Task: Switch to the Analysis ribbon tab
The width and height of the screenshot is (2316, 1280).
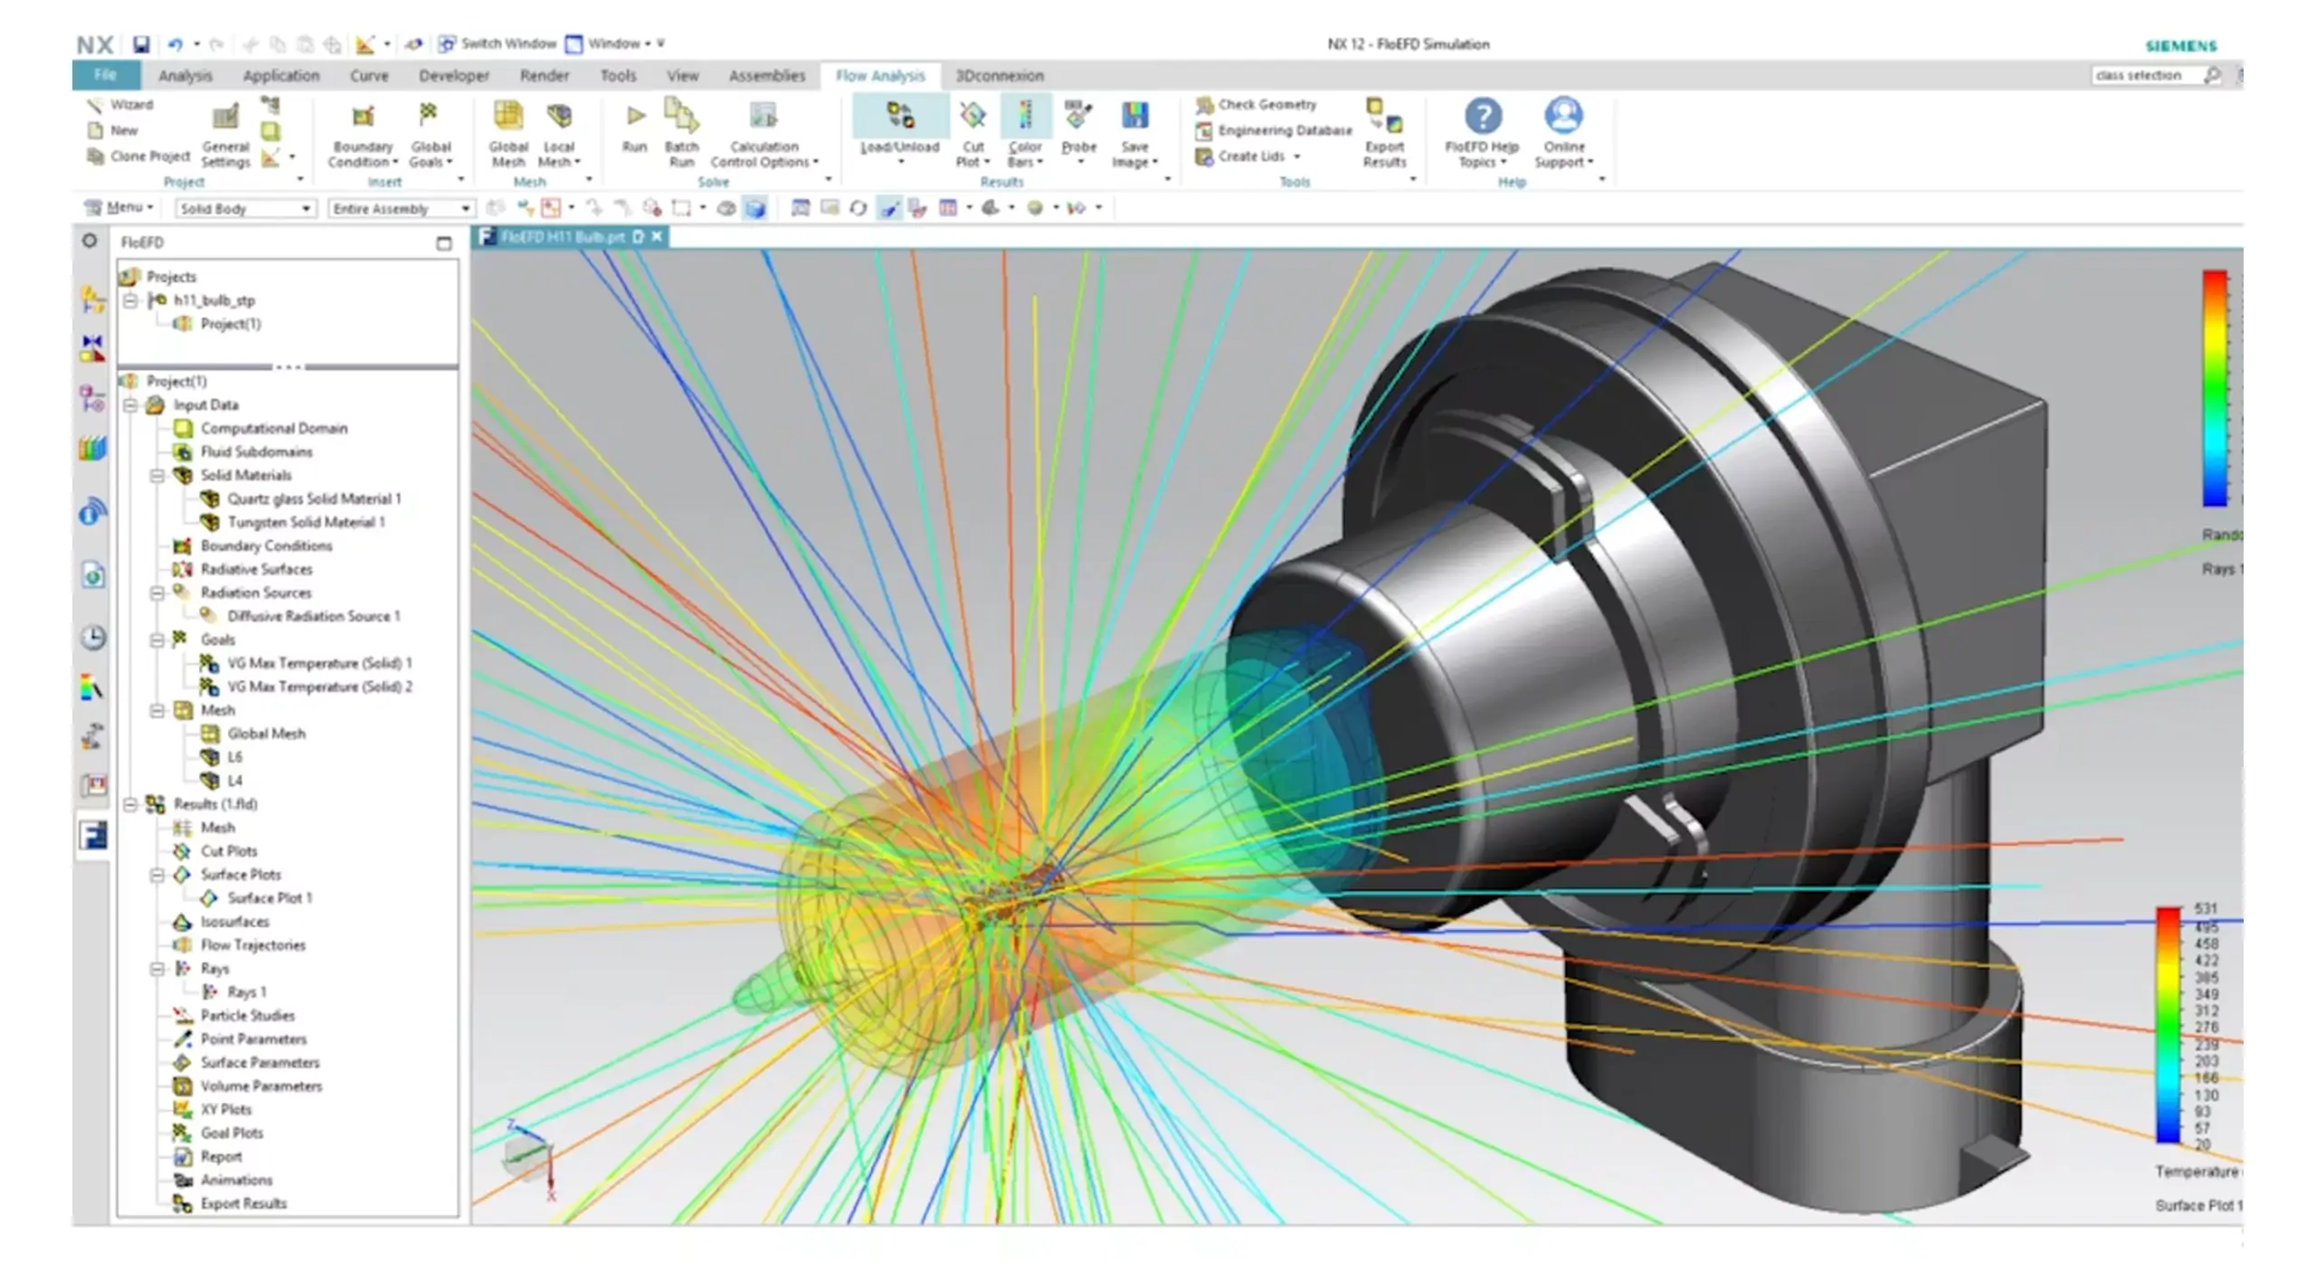Action: click(185, 76)
